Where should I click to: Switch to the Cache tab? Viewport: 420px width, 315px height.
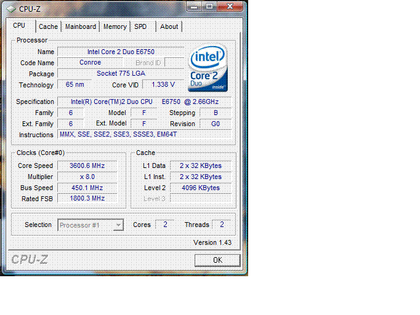click(48, 27)
